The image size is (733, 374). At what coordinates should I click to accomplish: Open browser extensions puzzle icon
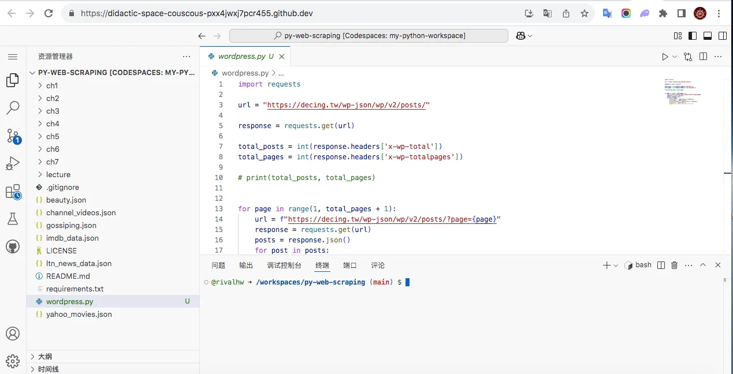(663, 13)
